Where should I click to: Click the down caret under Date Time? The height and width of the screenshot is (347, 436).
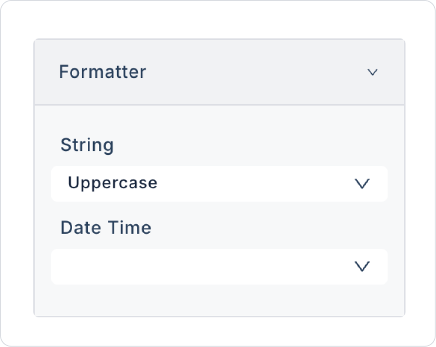coord(362,267)
